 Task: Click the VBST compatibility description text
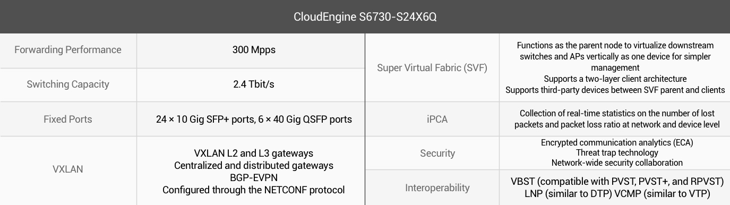tap(617, 182)
